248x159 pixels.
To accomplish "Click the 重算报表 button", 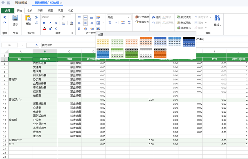I will [x=142, y=22].
